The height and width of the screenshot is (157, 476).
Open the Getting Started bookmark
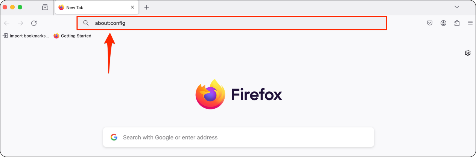click(73, 36)
